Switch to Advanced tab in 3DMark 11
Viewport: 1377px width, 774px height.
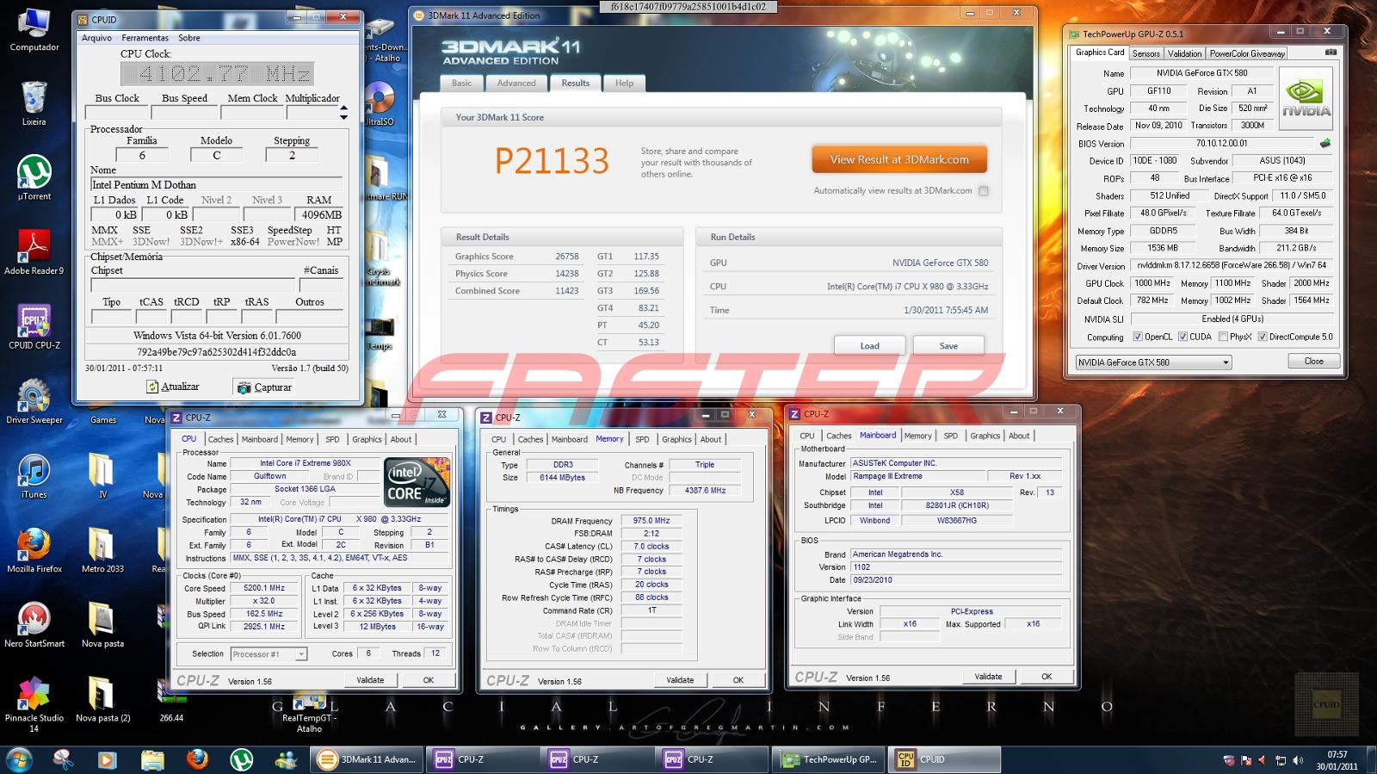[x=516, y=84]
